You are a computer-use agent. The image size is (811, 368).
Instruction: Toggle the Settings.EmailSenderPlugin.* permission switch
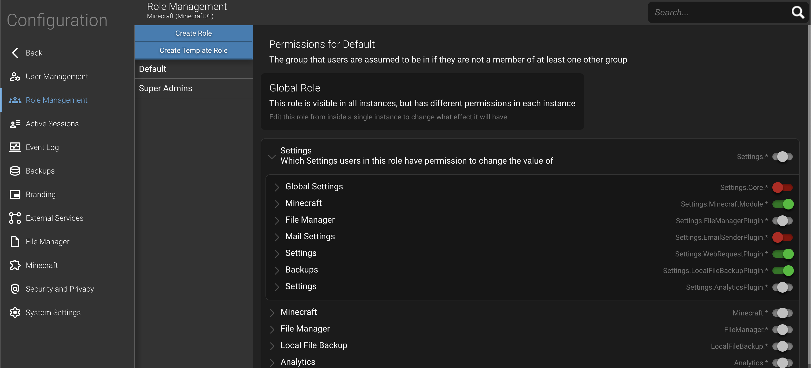[x=783, y=237]
